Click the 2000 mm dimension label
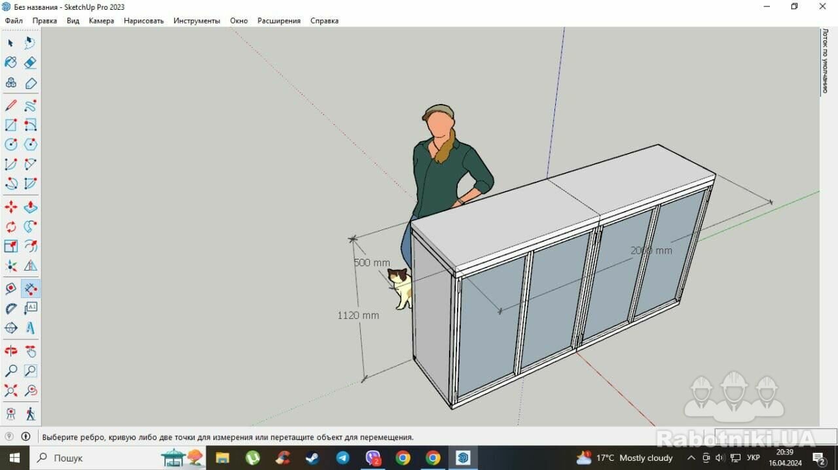This screenshot has width=838, height=470. pyautogui.click(x=651, y=250)
